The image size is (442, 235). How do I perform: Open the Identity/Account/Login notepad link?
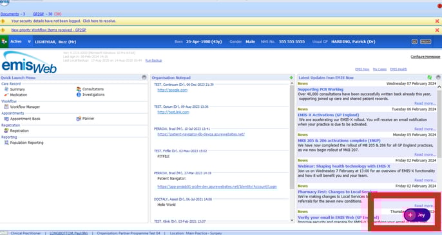tap(217, 187)
